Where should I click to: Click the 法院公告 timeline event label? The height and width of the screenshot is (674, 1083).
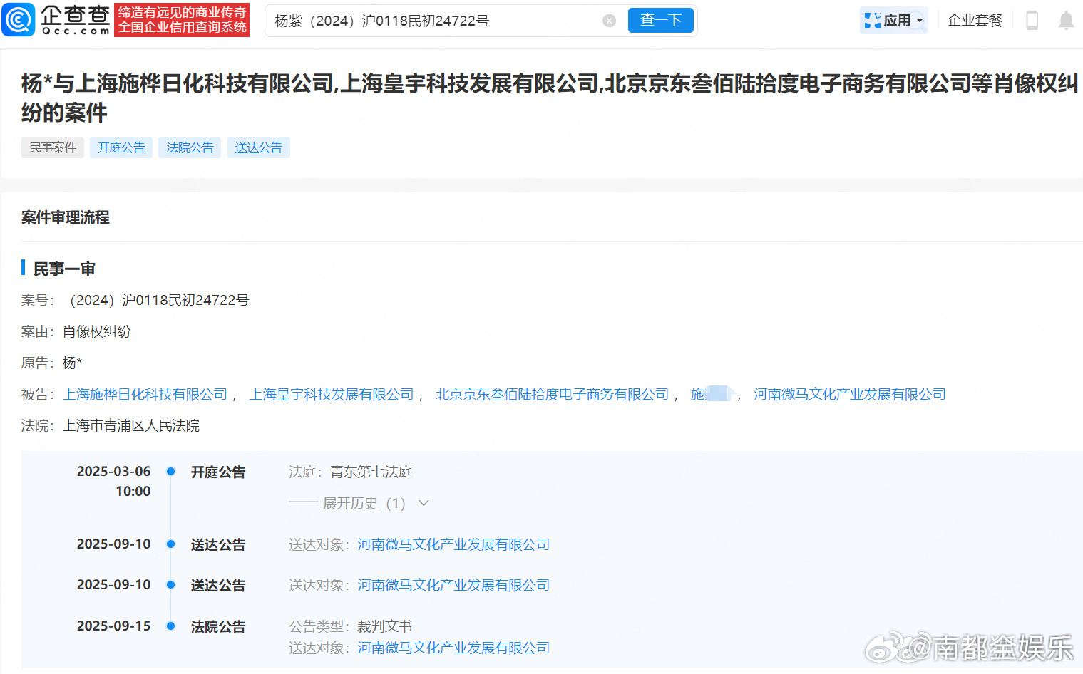(218, 626)
